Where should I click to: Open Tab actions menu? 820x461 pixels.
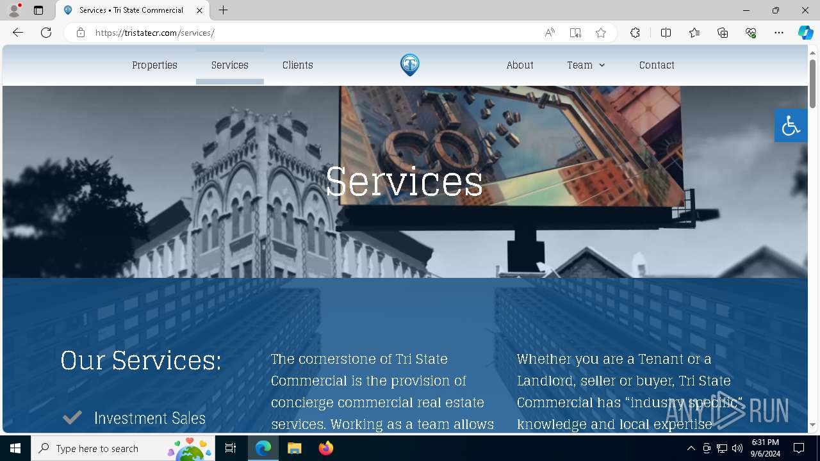pyautogui.click(x=38, y=10)
